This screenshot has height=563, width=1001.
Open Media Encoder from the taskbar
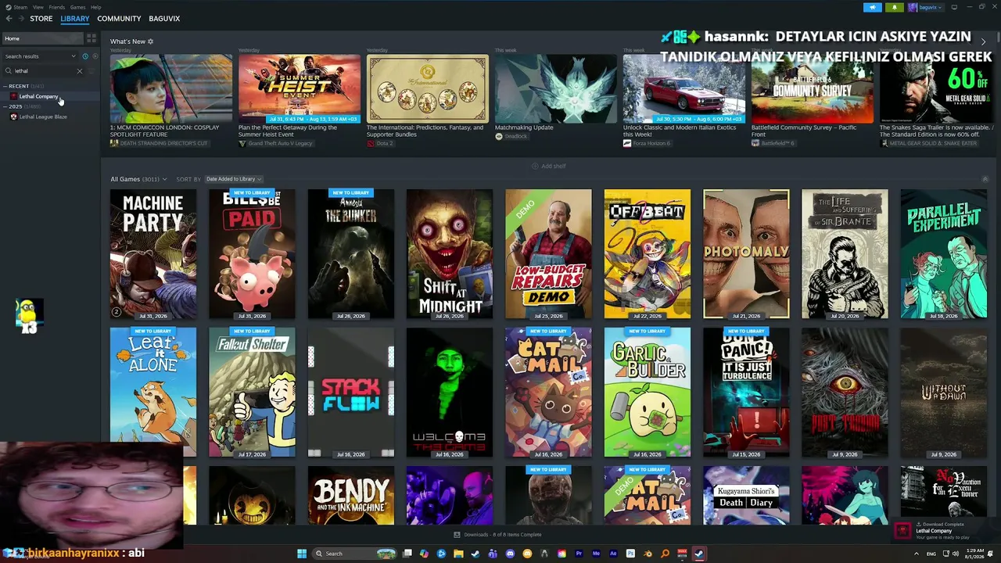coord(596,554)
